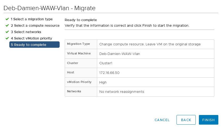The height and width of the screenshot is (127, 221).
Task: Click the Back button
Action: coord(186,120)
